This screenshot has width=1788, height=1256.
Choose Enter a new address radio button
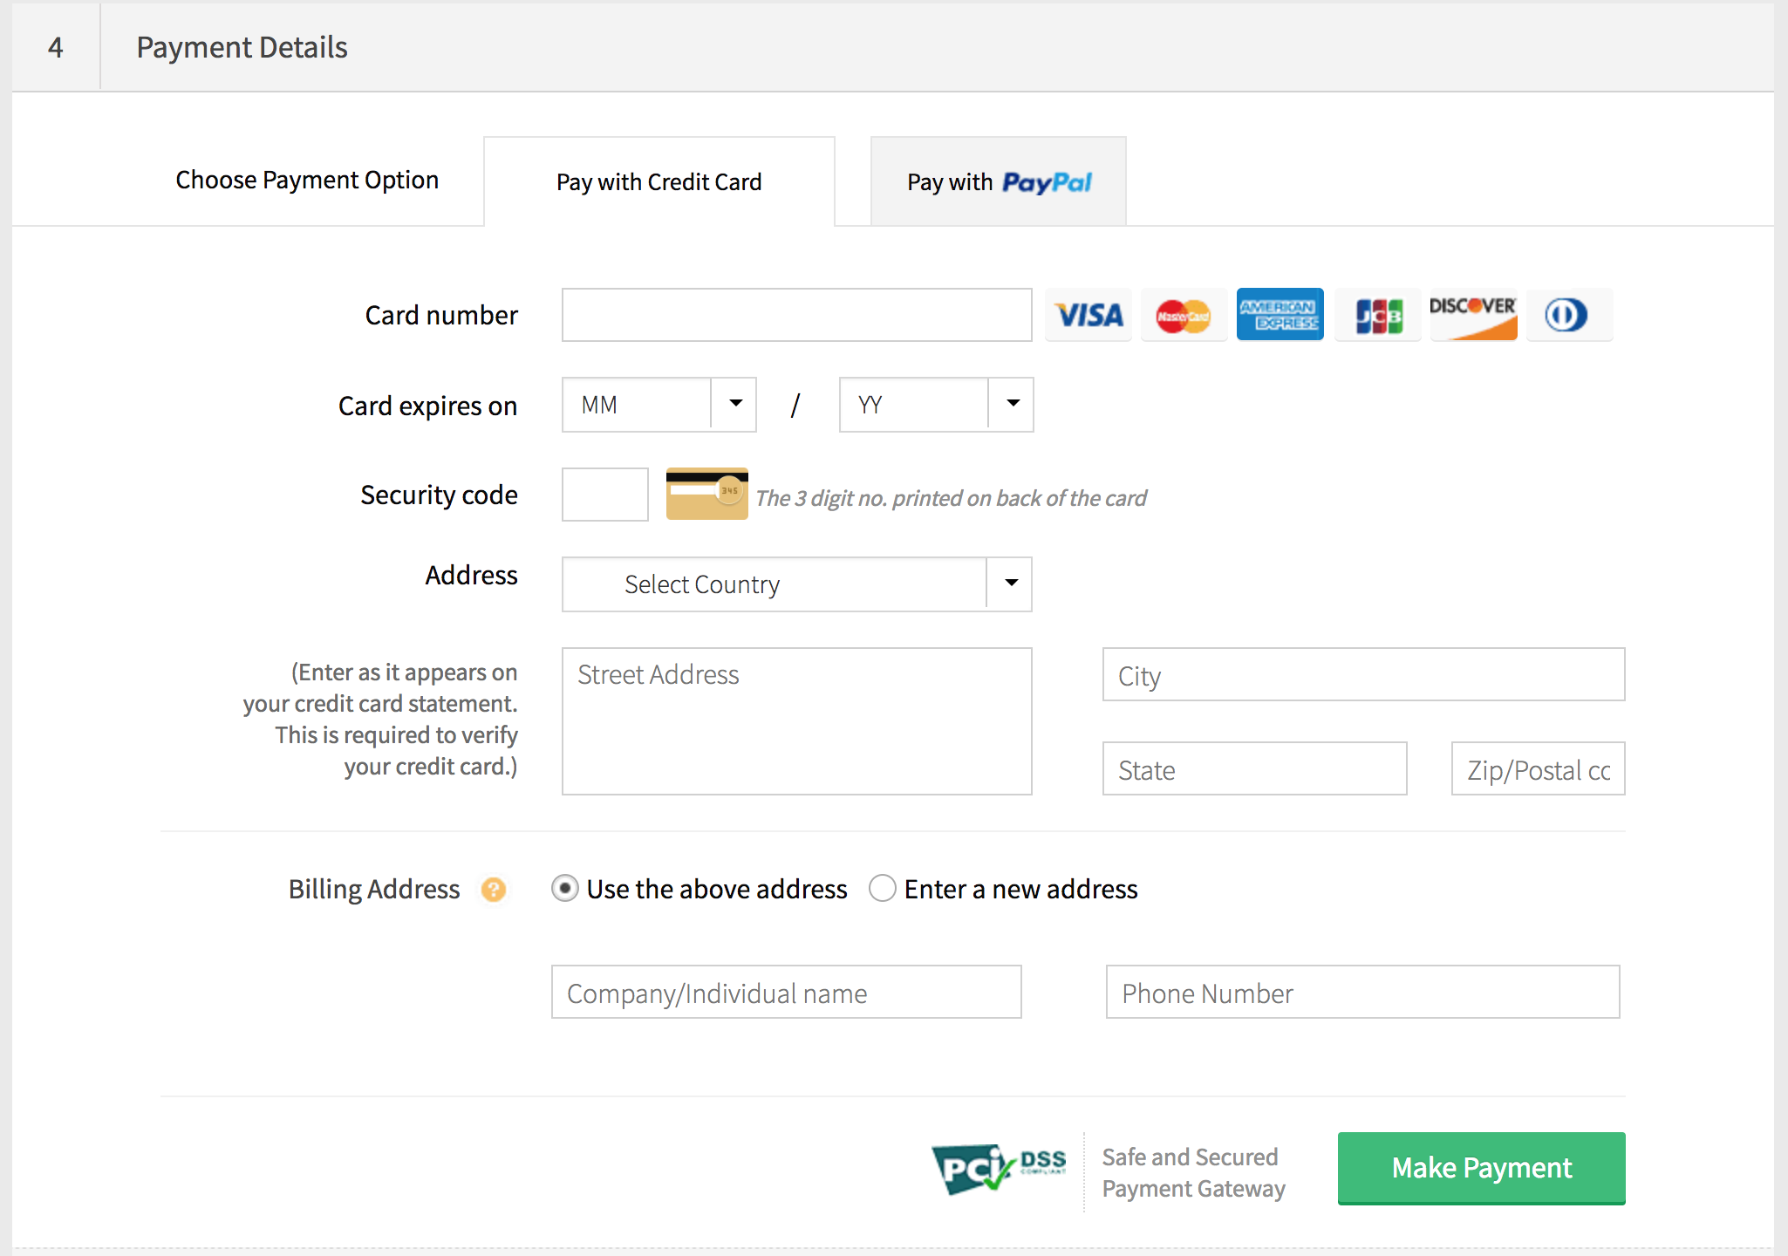[883, 889]
